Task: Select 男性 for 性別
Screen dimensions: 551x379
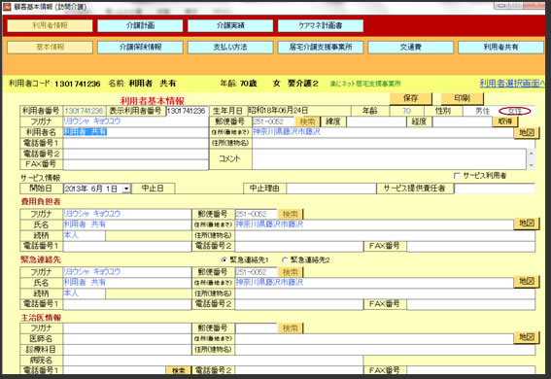Action: click(482, 111)
